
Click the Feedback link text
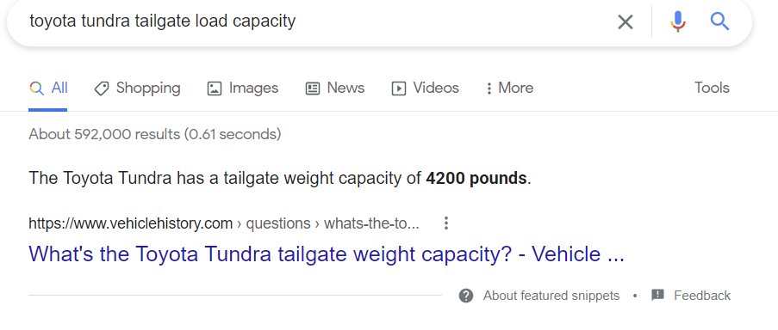click(x=702, y=296)
